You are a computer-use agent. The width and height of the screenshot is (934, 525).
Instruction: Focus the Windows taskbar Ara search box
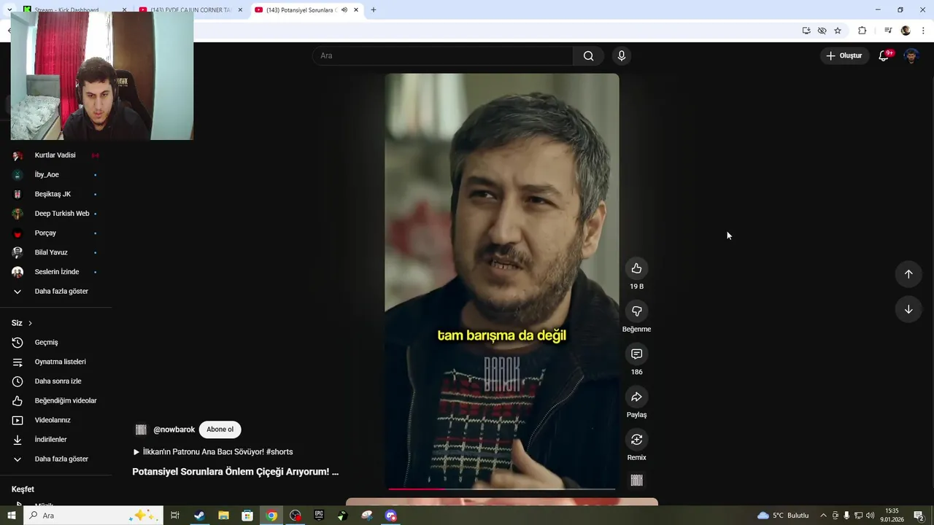click(93, 516)
